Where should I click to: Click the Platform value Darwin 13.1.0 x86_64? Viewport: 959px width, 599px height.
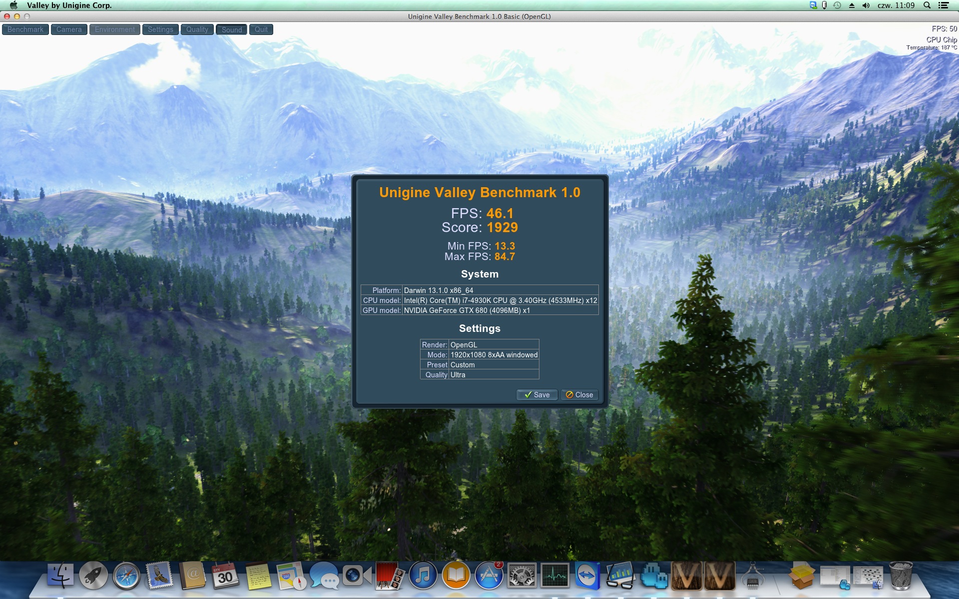click(x=439, y=291)
